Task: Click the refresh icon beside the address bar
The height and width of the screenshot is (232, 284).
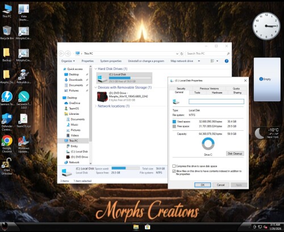Action: click(x=182, y=53)
